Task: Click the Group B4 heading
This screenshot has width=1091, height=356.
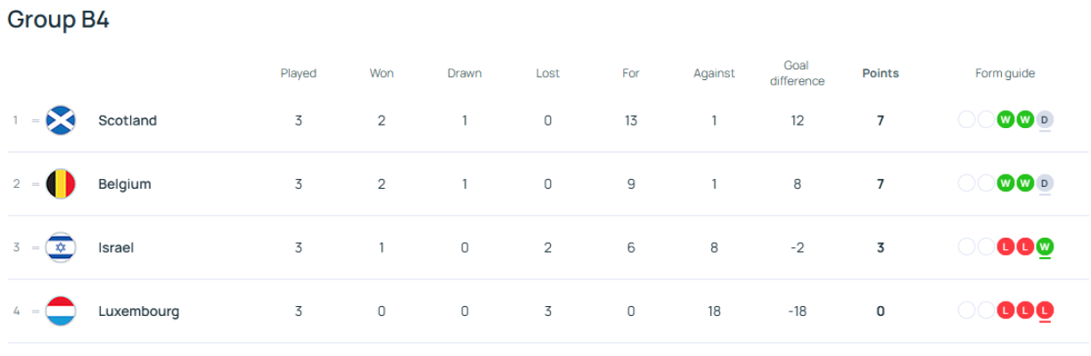Action: [59, 20]
